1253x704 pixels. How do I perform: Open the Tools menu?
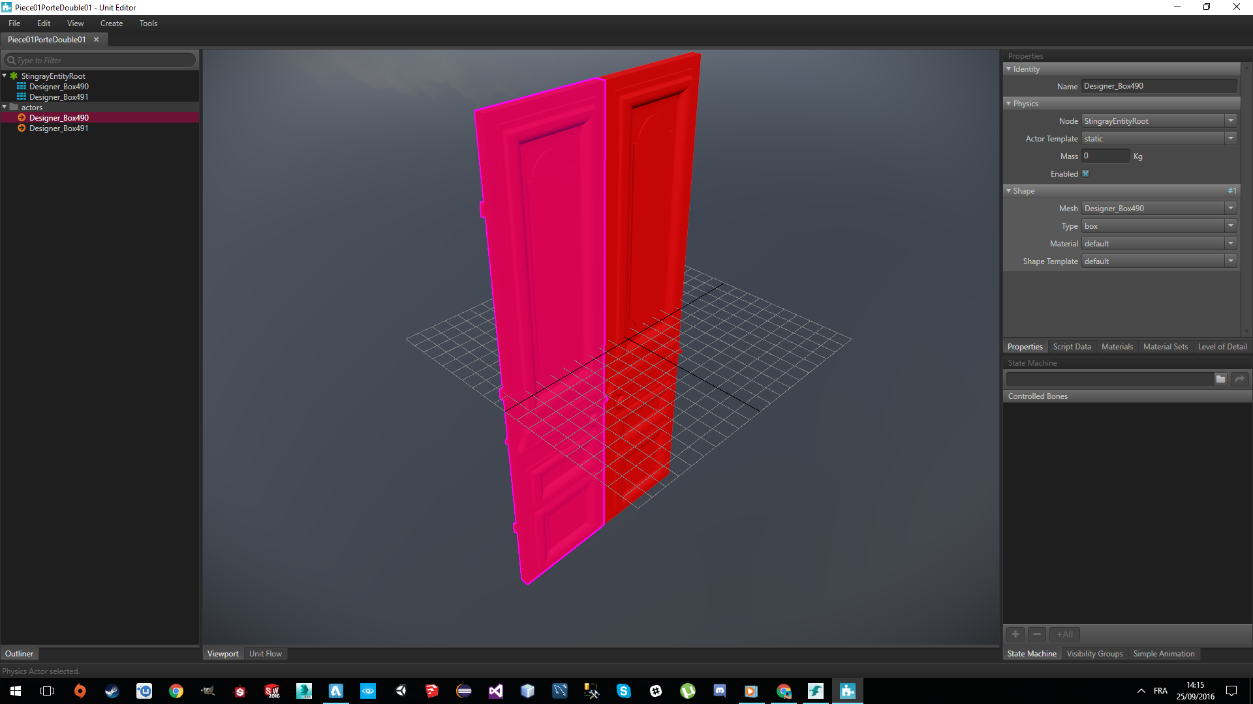(147, 23)
